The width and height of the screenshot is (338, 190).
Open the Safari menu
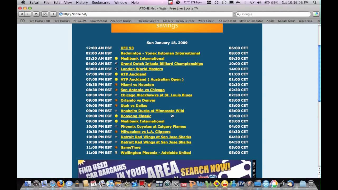coord(34,2)
